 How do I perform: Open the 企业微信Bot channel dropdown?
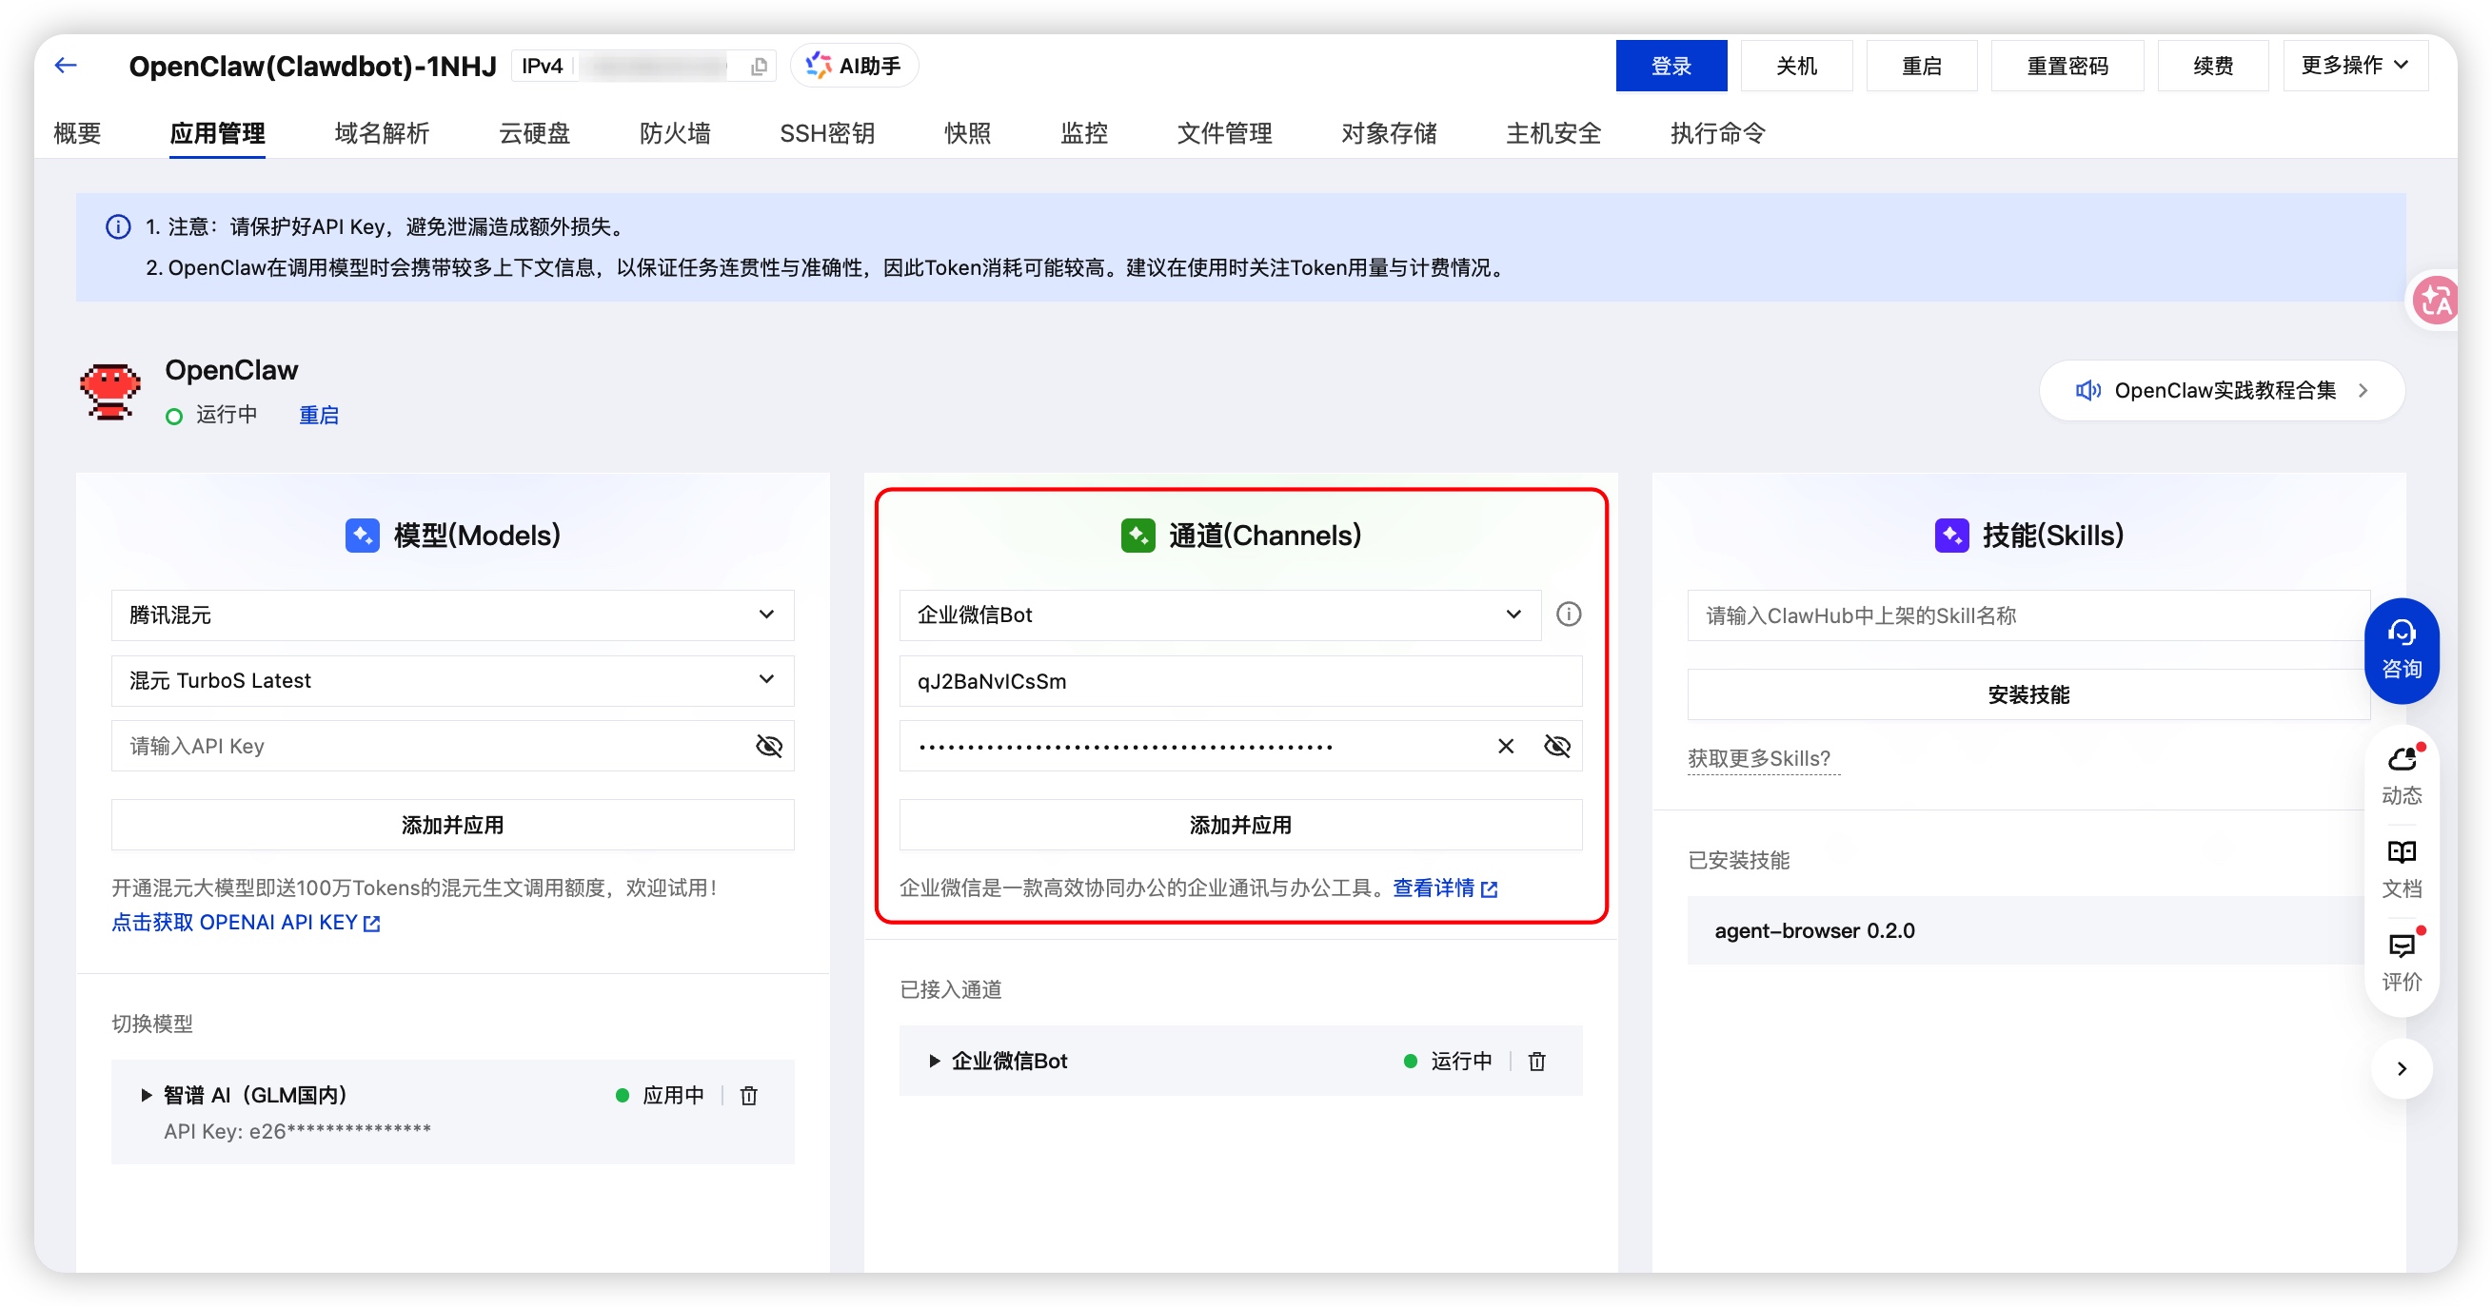[x=1219, y=614]
